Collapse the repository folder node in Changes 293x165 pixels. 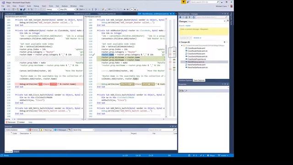point(182,45)
